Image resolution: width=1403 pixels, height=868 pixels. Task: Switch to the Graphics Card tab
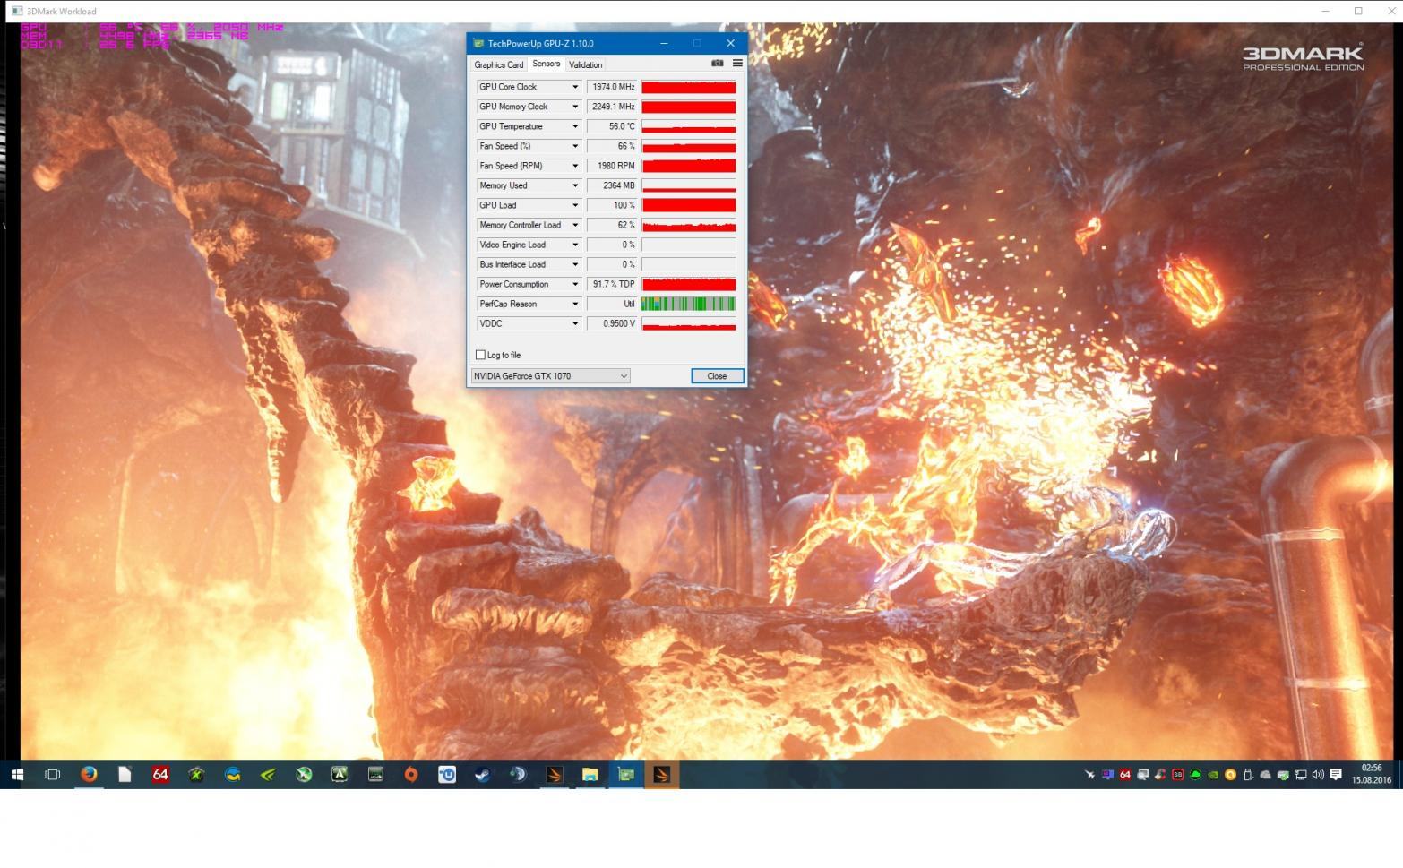(x=498, y=64)
